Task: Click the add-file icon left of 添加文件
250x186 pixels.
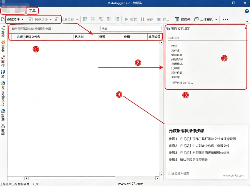Action: click(2, 19)
